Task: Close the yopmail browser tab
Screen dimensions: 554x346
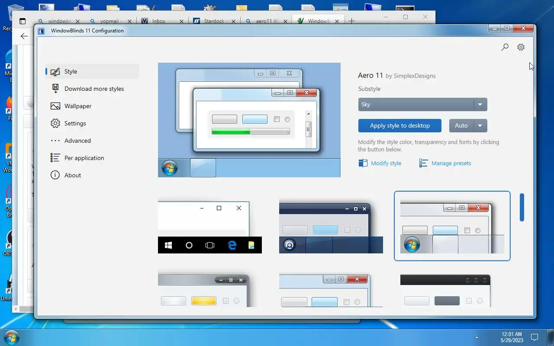Action: coord(130,21)
